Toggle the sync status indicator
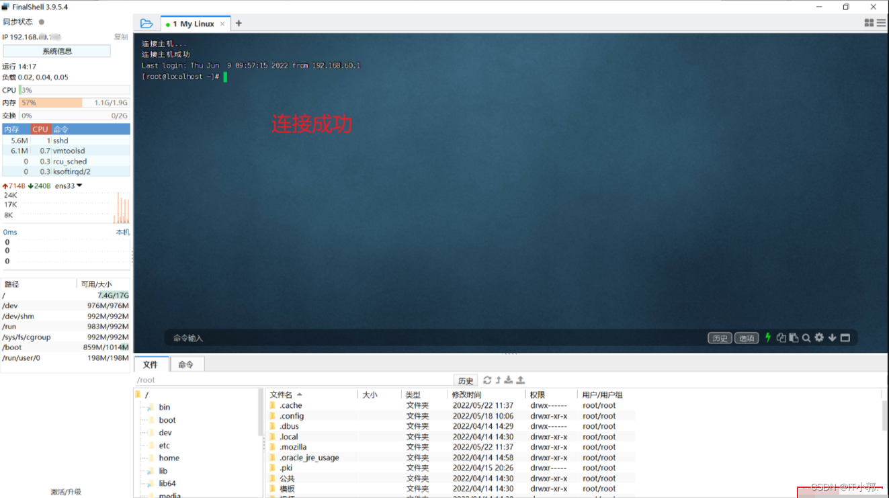 (41, 22)
